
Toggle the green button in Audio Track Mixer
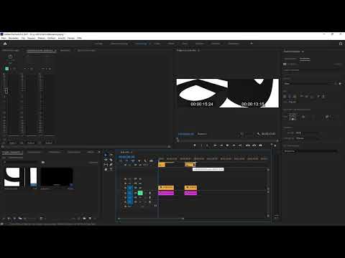click(7, 69)
